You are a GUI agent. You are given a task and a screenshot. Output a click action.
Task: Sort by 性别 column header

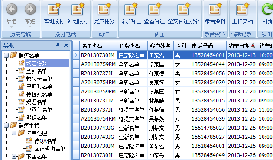[x=182, y=46]
